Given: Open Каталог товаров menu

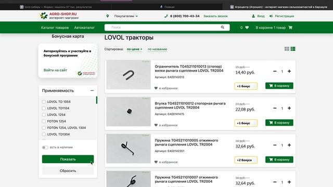Looking at the screenshot, I should 55,28.
